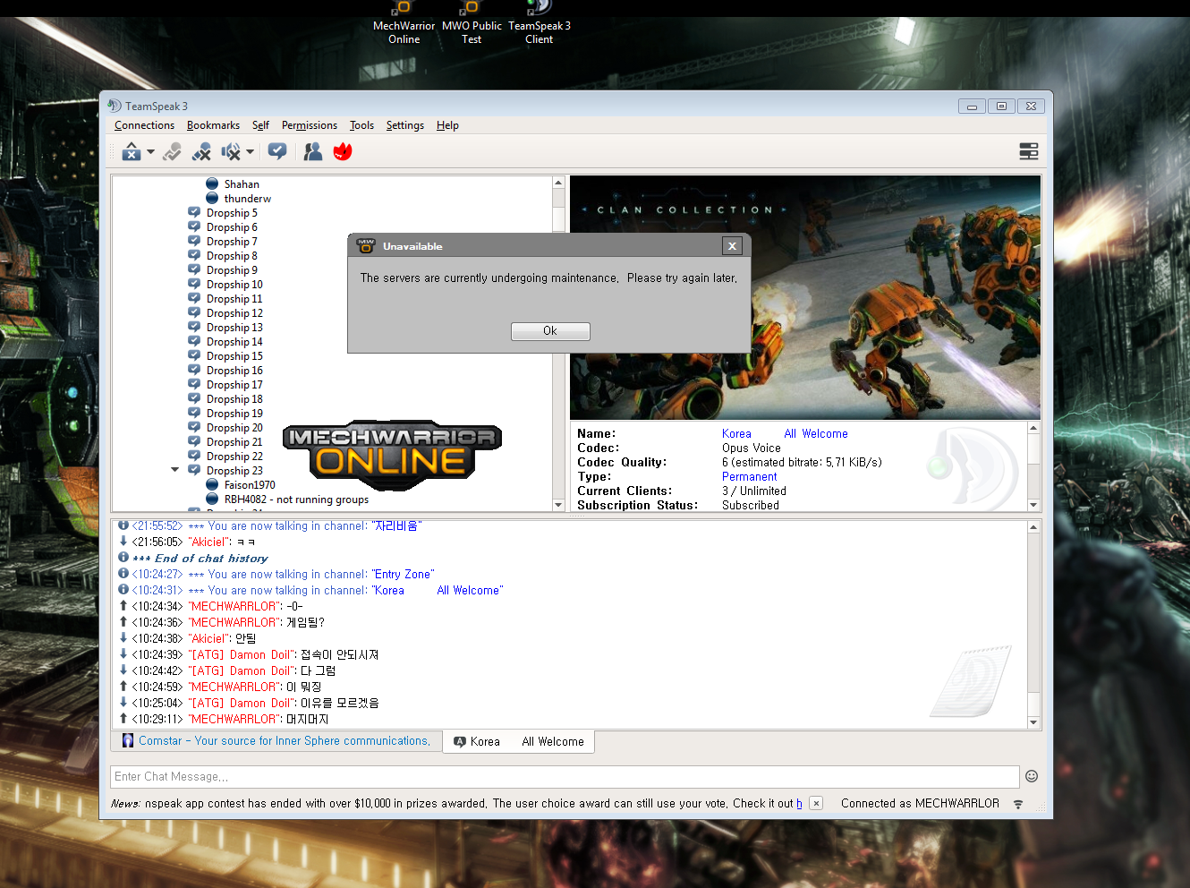Subscribe to all channels via toolbar icon
The width and height of the screenshot is (1190, 888).
point(277,151)
